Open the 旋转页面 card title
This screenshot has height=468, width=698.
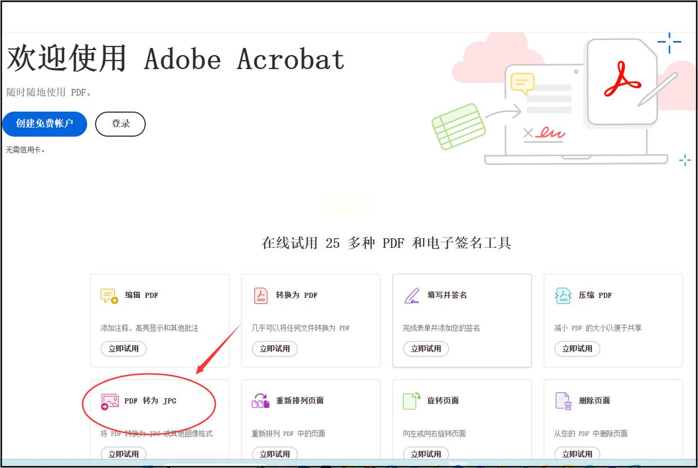pos(443,401)
